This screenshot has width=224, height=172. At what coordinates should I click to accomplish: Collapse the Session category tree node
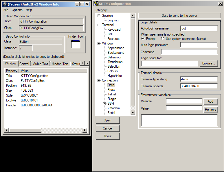99,16
